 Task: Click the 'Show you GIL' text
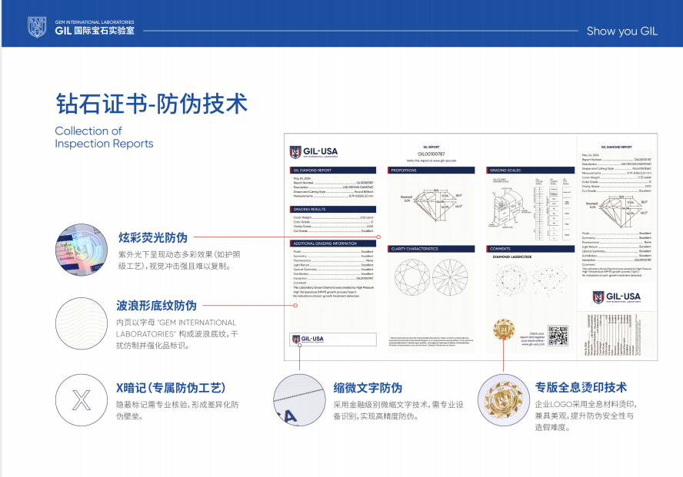click(622, 31)
